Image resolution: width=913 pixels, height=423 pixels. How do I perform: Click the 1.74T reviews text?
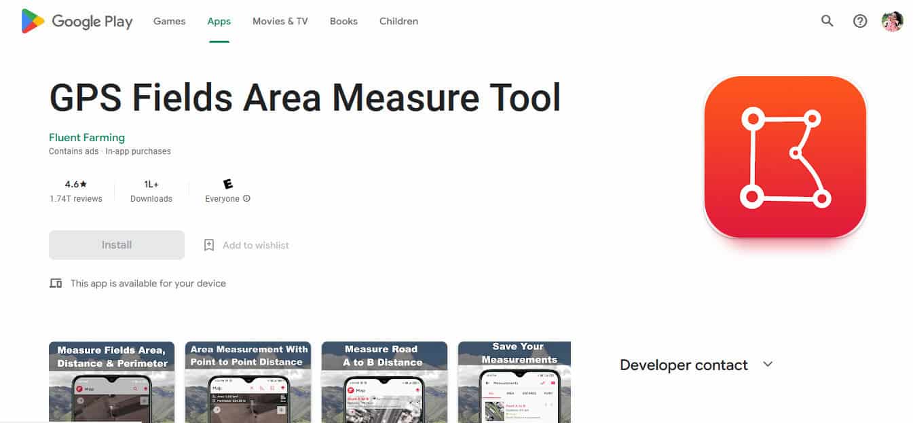(76, 199)
